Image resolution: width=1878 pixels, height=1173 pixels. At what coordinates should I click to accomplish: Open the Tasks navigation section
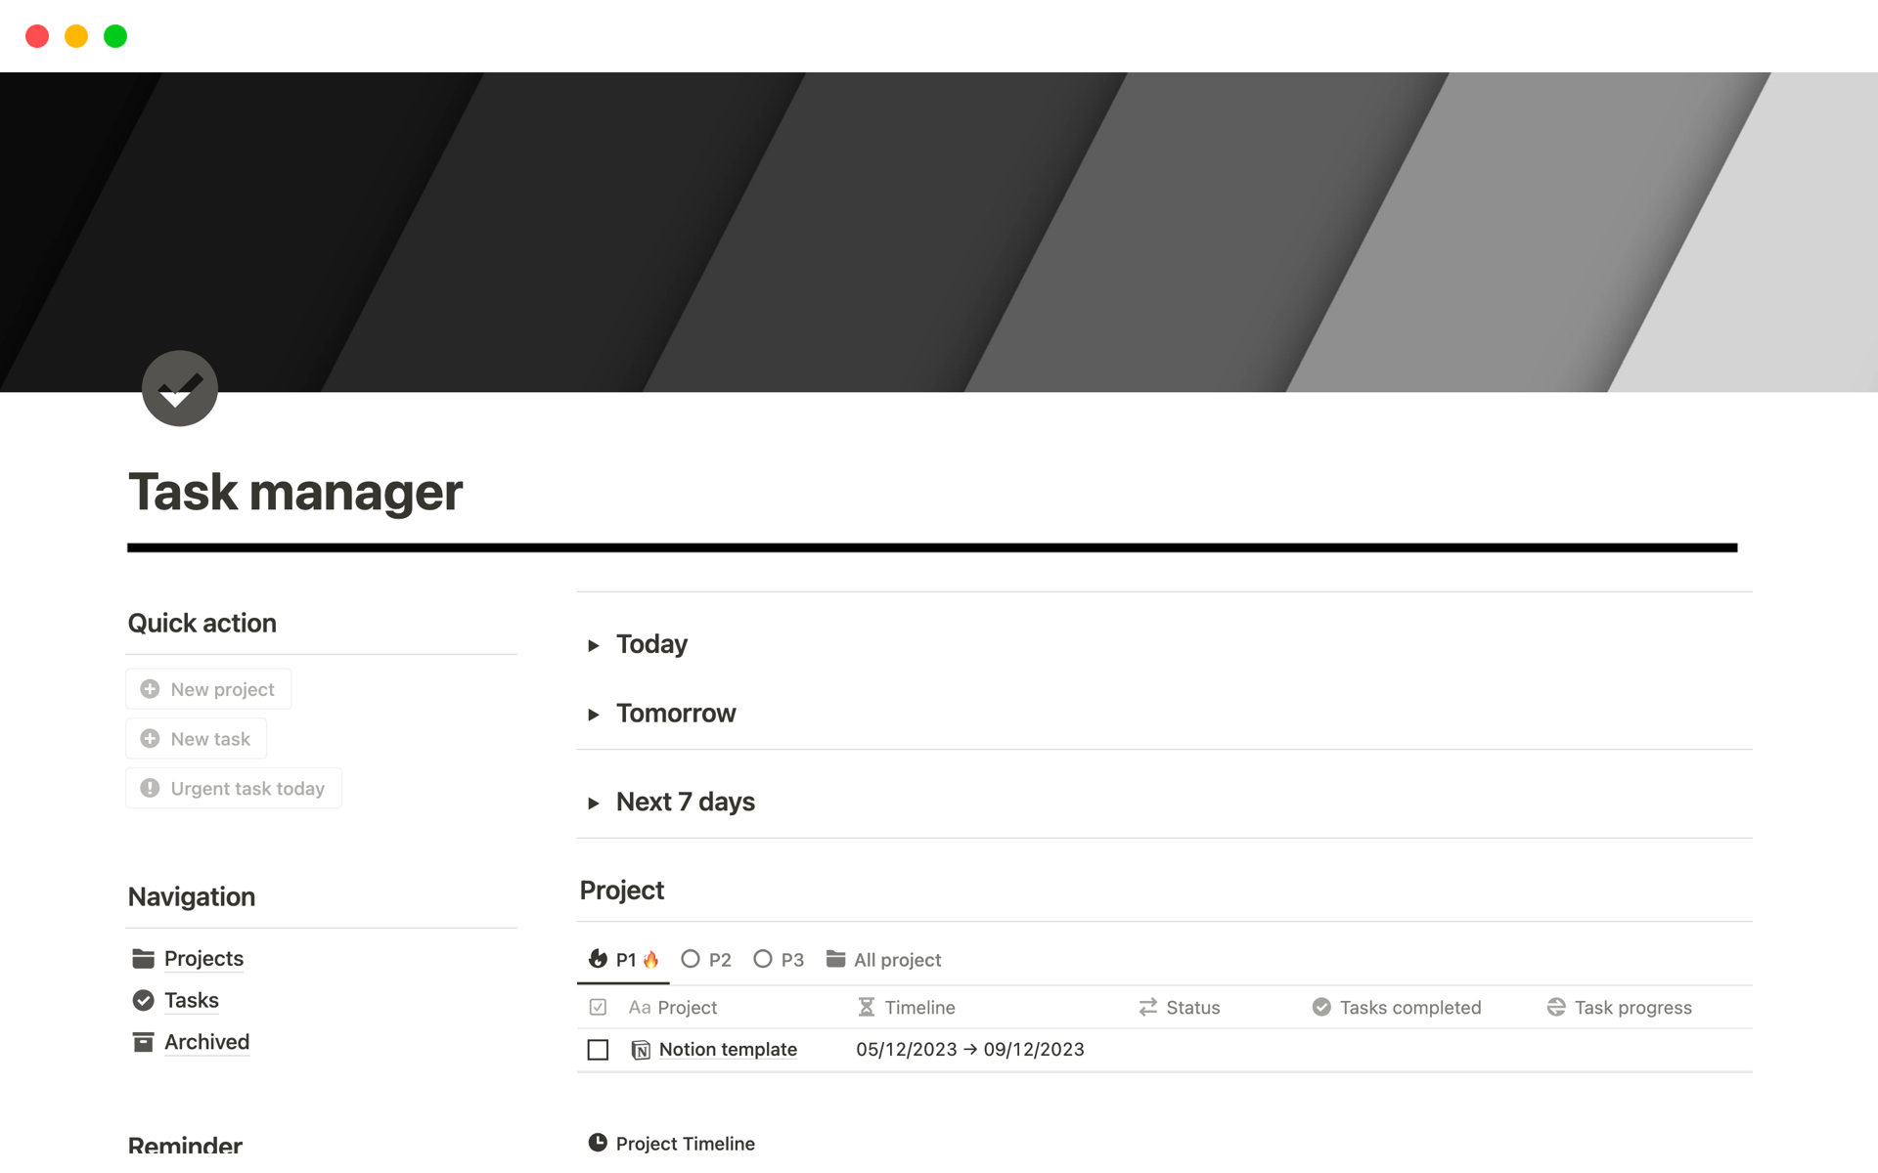pos(190,1000)
